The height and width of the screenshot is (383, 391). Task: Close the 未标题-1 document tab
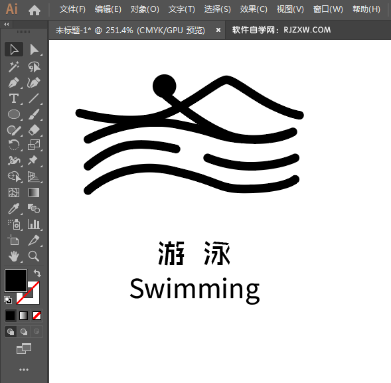pos(218,30)
